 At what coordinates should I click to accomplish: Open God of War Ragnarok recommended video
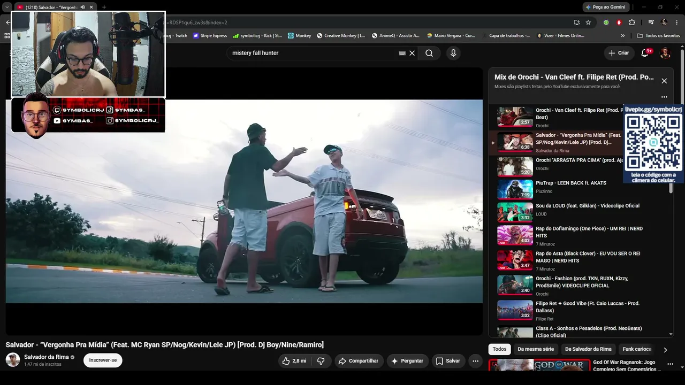(x=540, y=365)
